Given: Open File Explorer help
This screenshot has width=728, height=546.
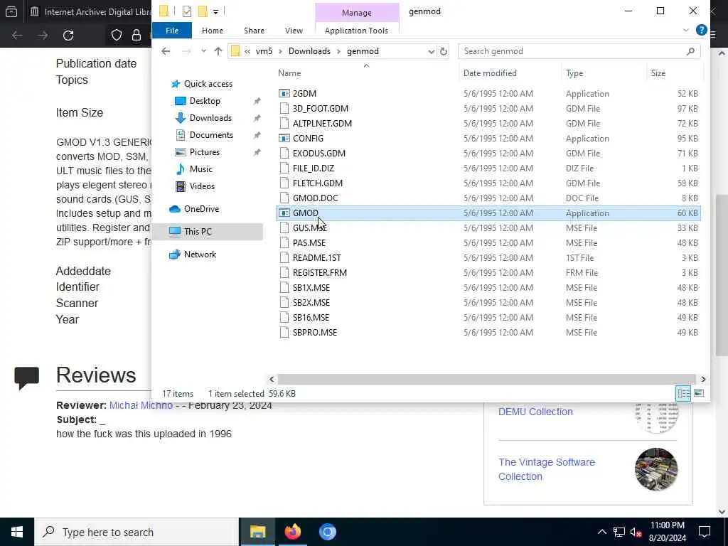Looking at the screenshot, I should [702, 30].
